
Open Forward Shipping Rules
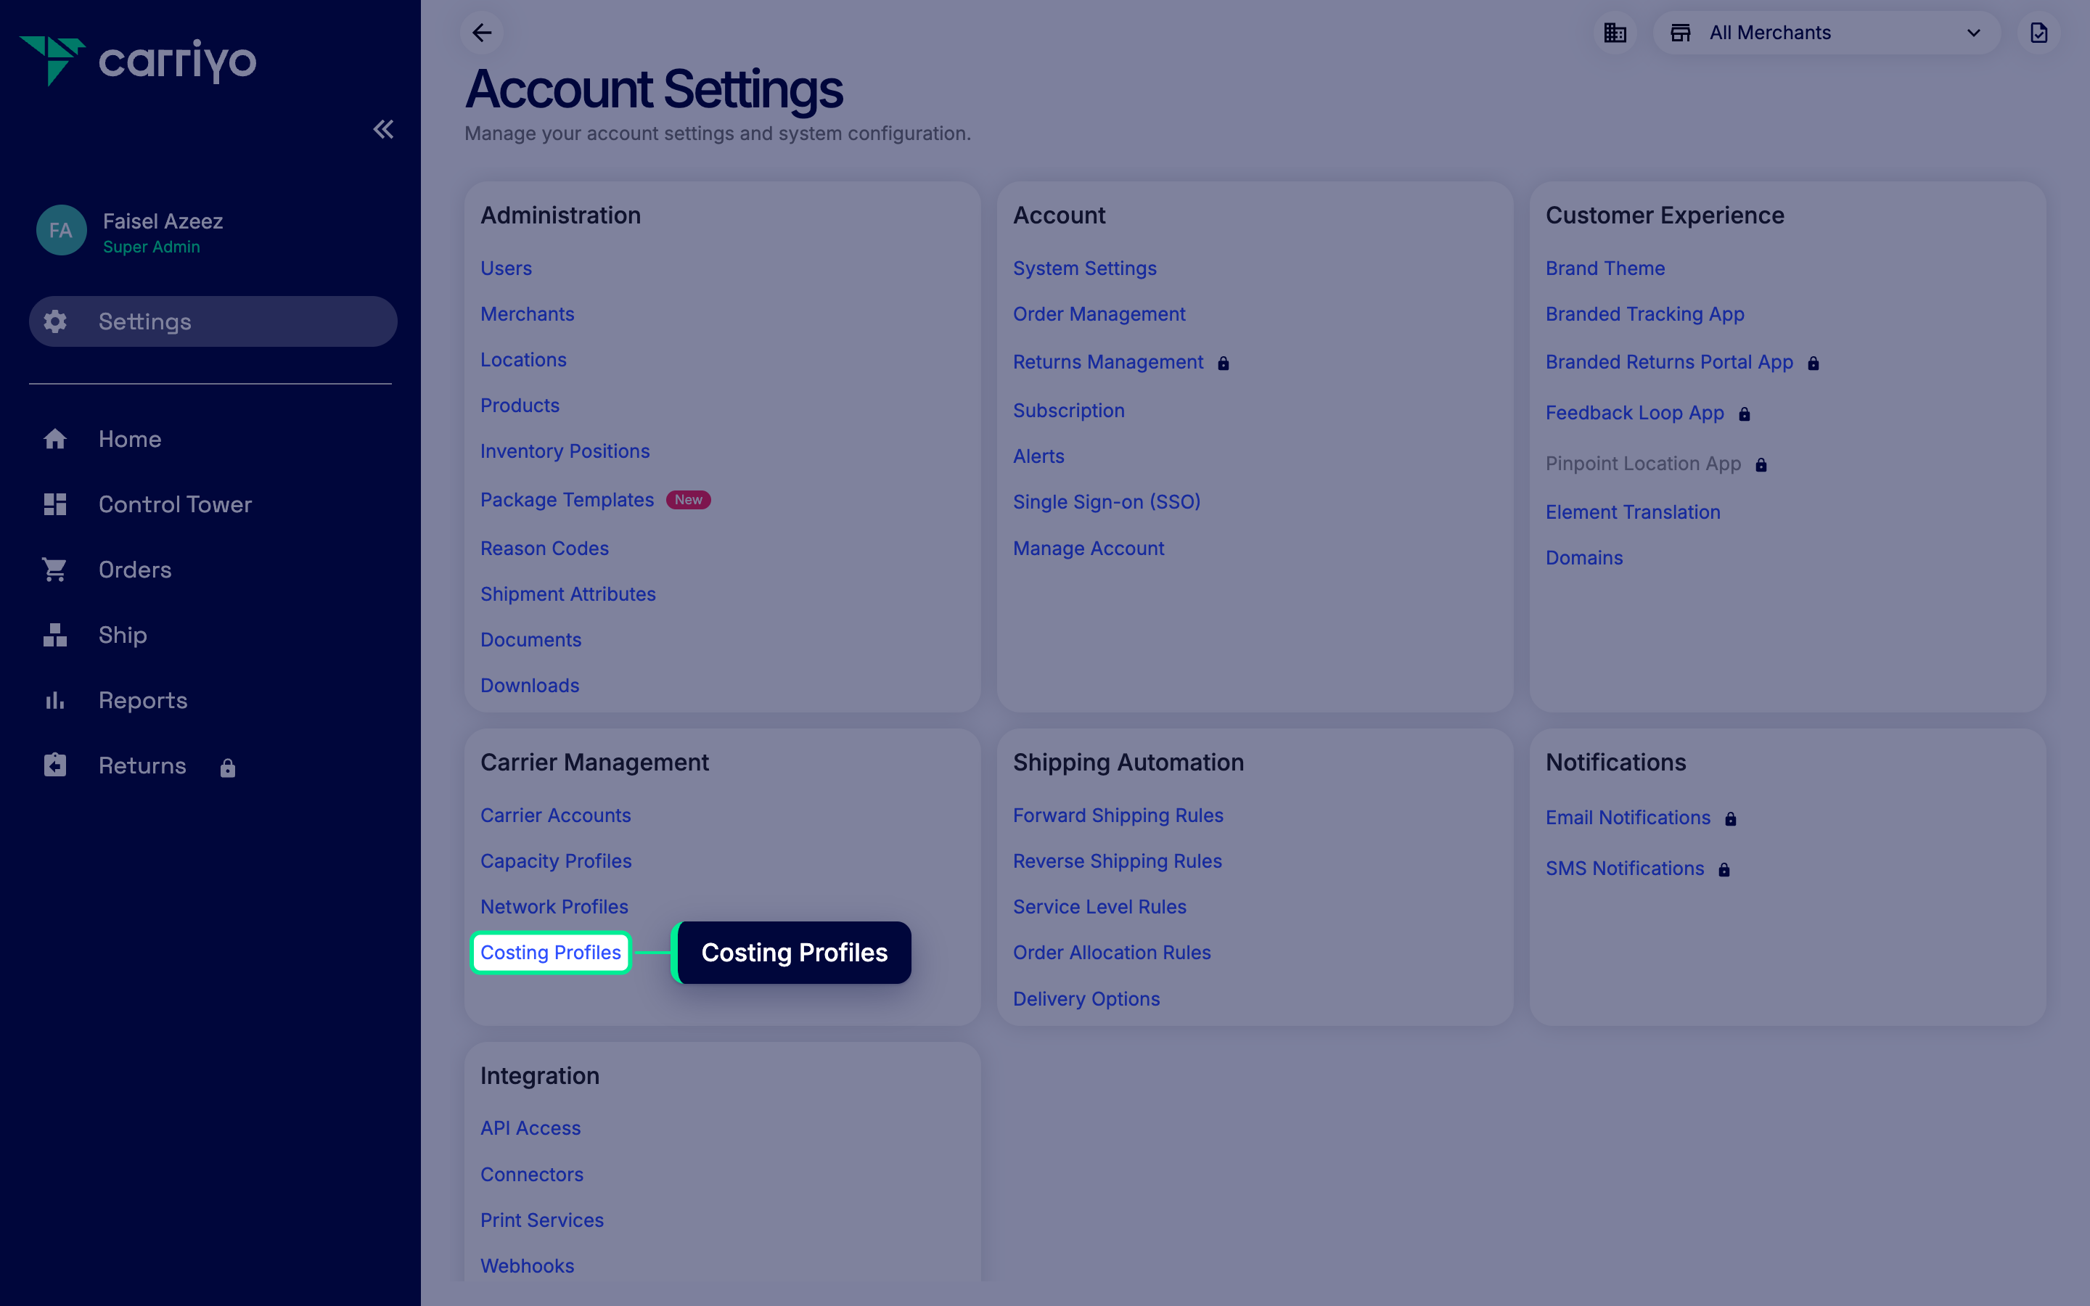(x=1118, y=816)
